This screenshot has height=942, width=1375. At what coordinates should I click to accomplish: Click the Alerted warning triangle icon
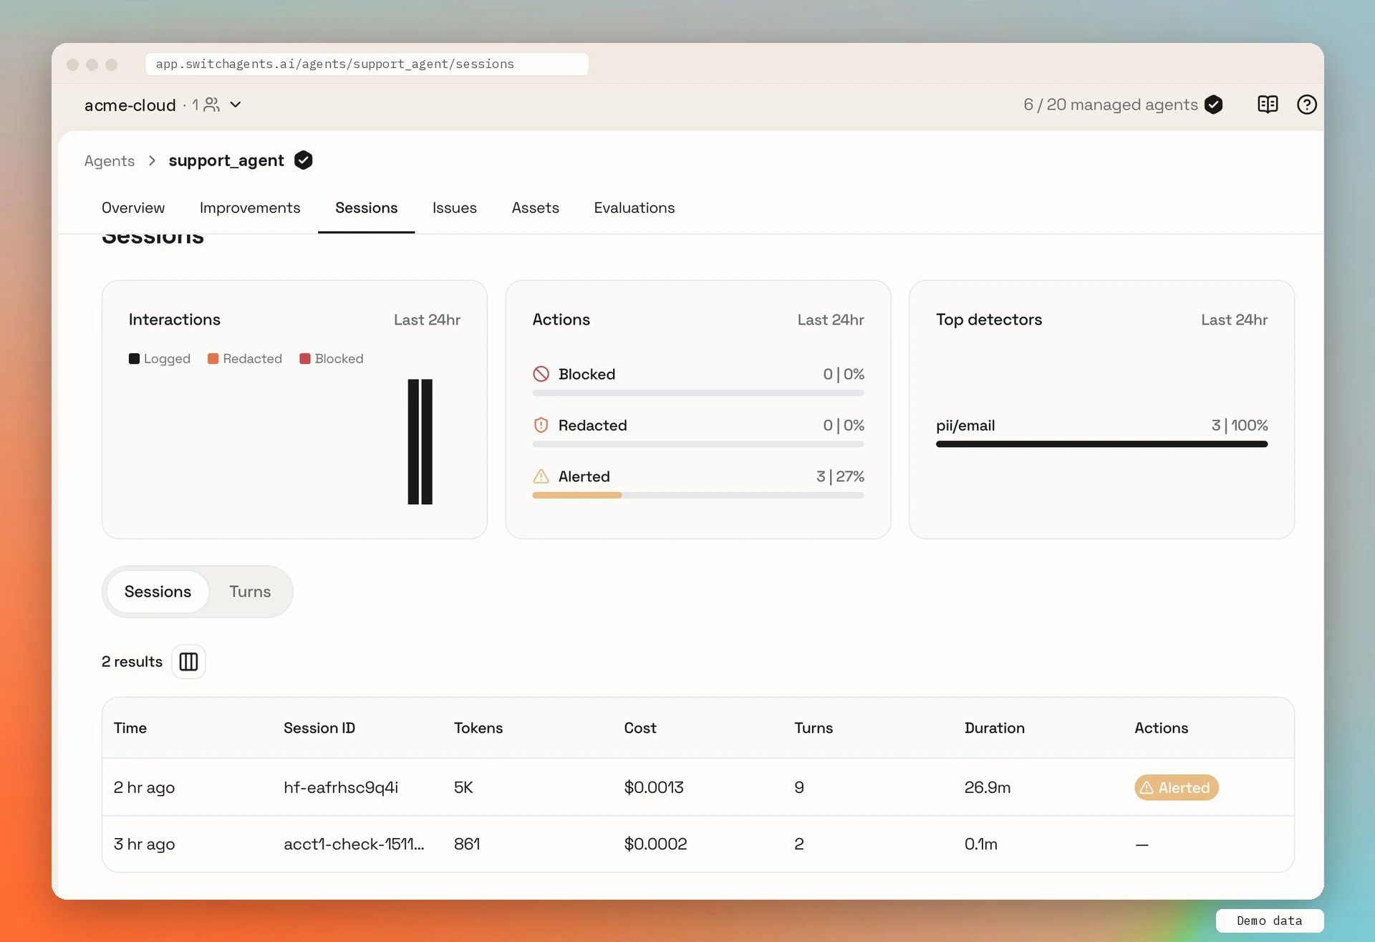pyautogui.click(x=541, y=476)
